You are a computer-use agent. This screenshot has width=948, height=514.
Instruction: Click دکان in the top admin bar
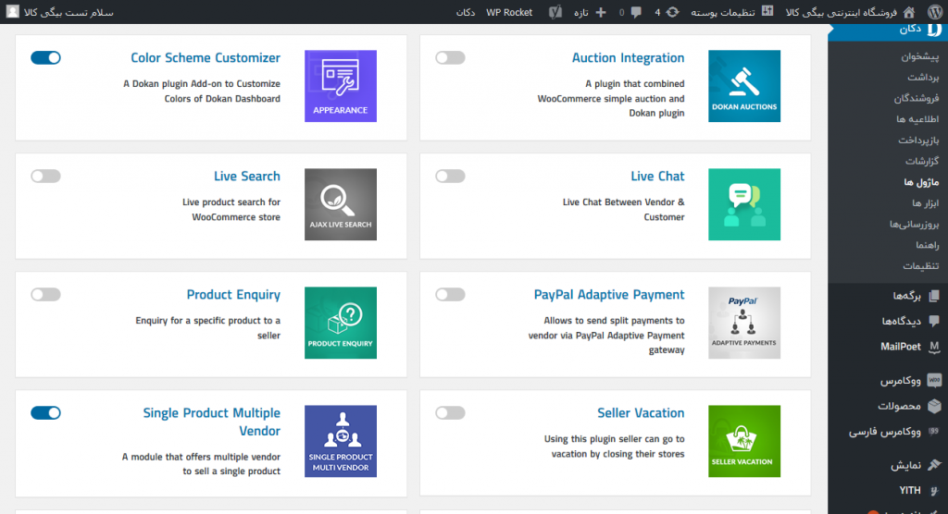(466, 12)
